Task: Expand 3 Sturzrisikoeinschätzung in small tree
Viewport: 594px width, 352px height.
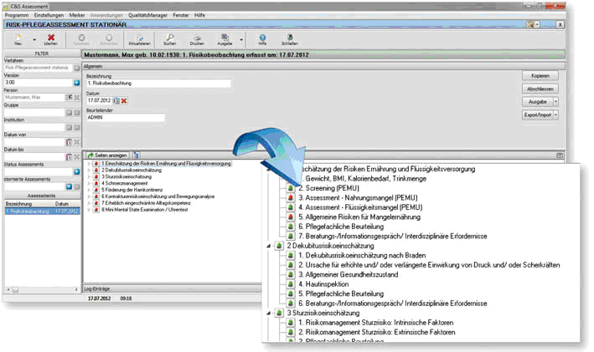Action: [x=89, y=177]
